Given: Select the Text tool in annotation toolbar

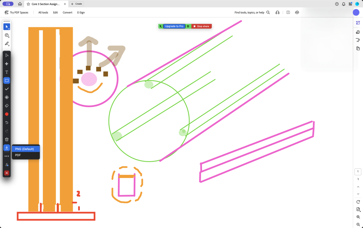Looking at the screenshot, I should point(7,72).
